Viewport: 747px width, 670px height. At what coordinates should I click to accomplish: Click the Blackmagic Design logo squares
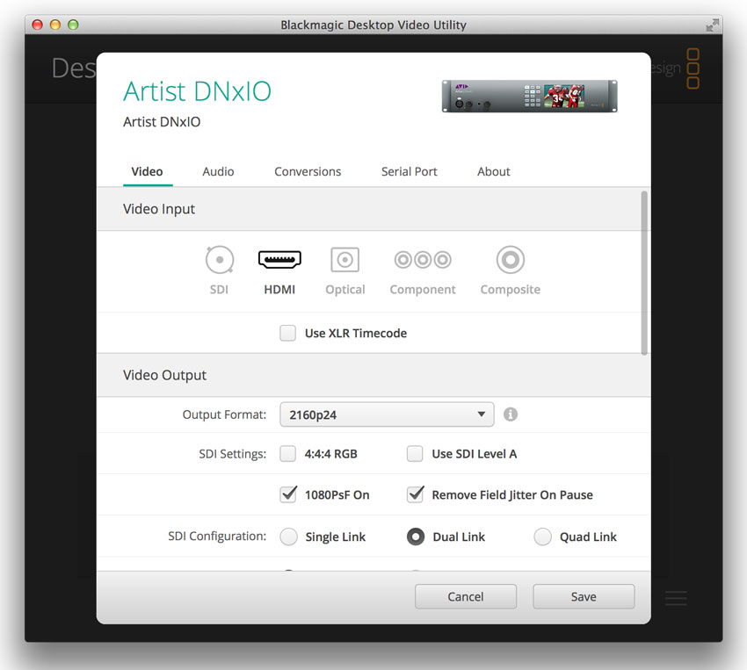[693, 68]
